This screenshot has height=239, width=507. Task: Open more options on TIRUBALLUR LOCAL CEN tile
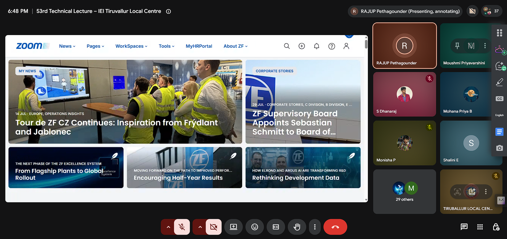(x=486, y=192)
